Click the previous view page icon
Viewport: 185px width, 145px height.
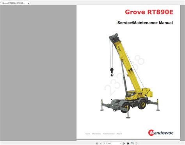(x=132, y=143)
